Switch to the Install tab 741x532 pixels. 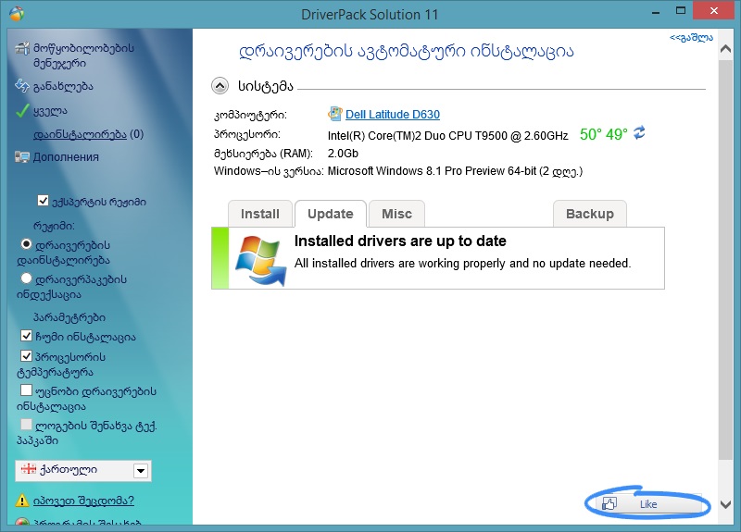pyautogui.click(x=260, y=214)
